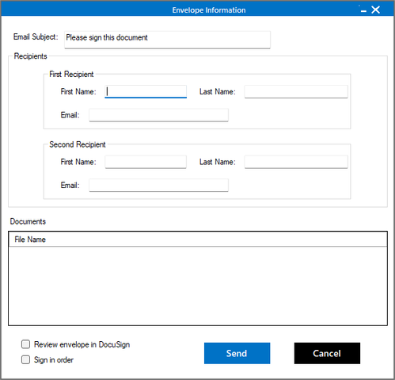395x380 pixels.
Task: Click Second Recipient's Email field
Action: (x=158, y=185)
